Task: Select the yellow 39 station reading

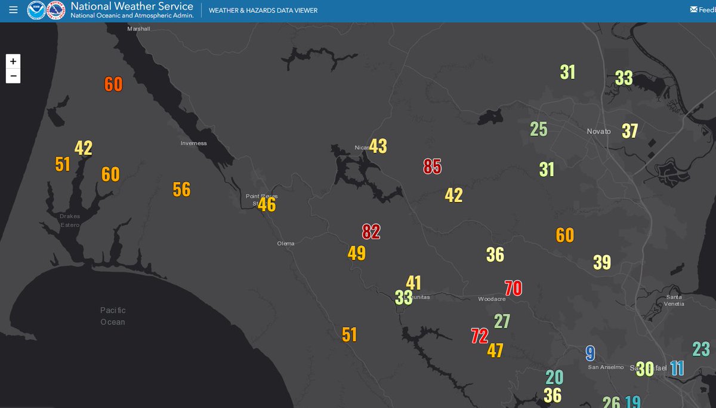Action: (602, 262)
